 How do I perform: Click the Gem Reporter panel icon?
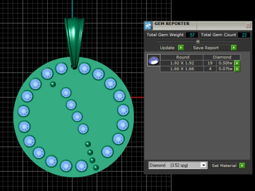148,25
